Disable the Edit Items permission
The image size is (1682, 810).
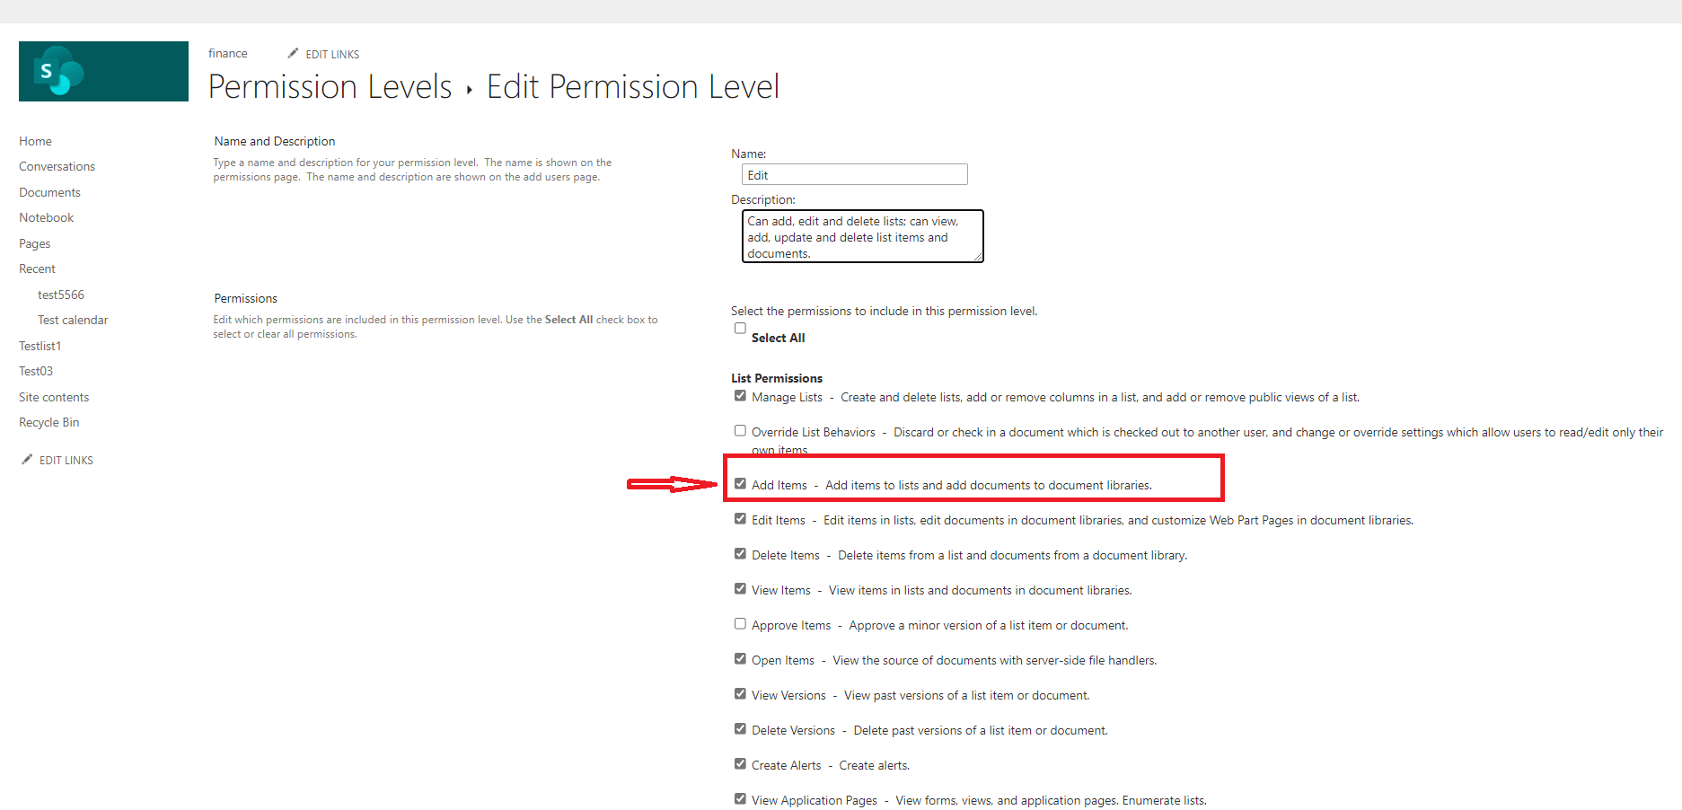point(739,518)
